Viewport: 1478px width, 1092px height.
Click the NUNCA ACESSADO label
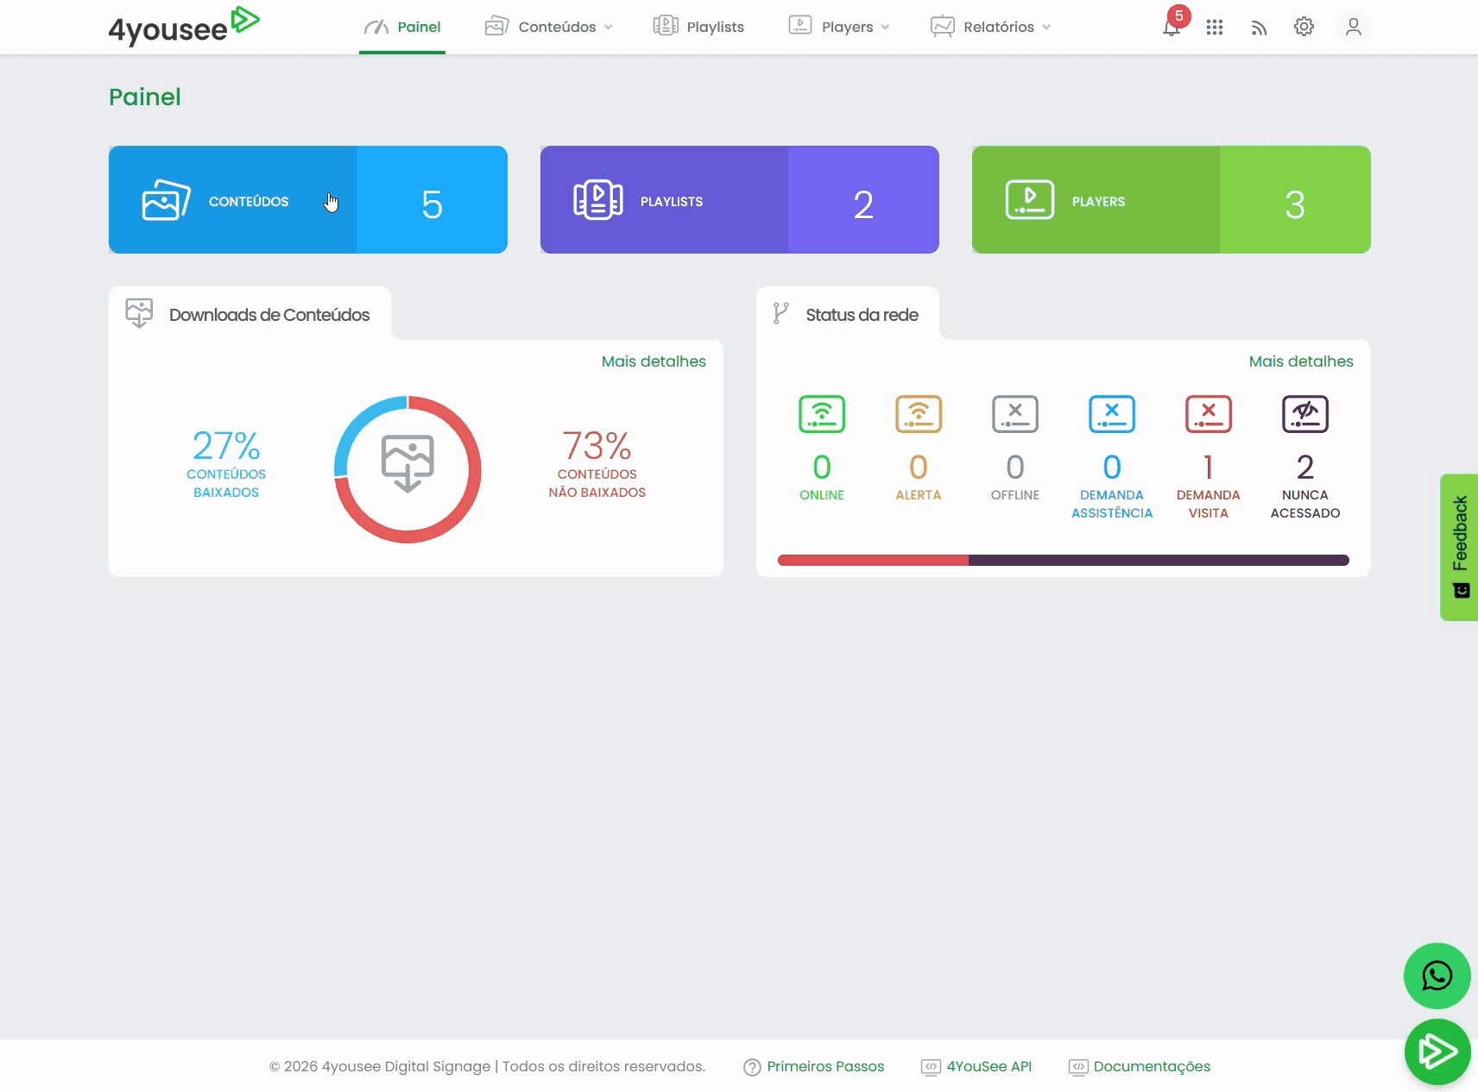pyautogui.click(x=1305, y=504)
